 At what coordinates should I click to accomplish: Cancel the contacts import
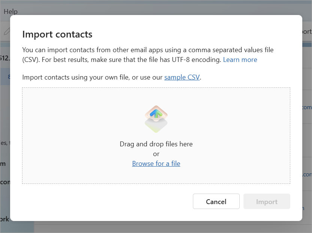216,201
